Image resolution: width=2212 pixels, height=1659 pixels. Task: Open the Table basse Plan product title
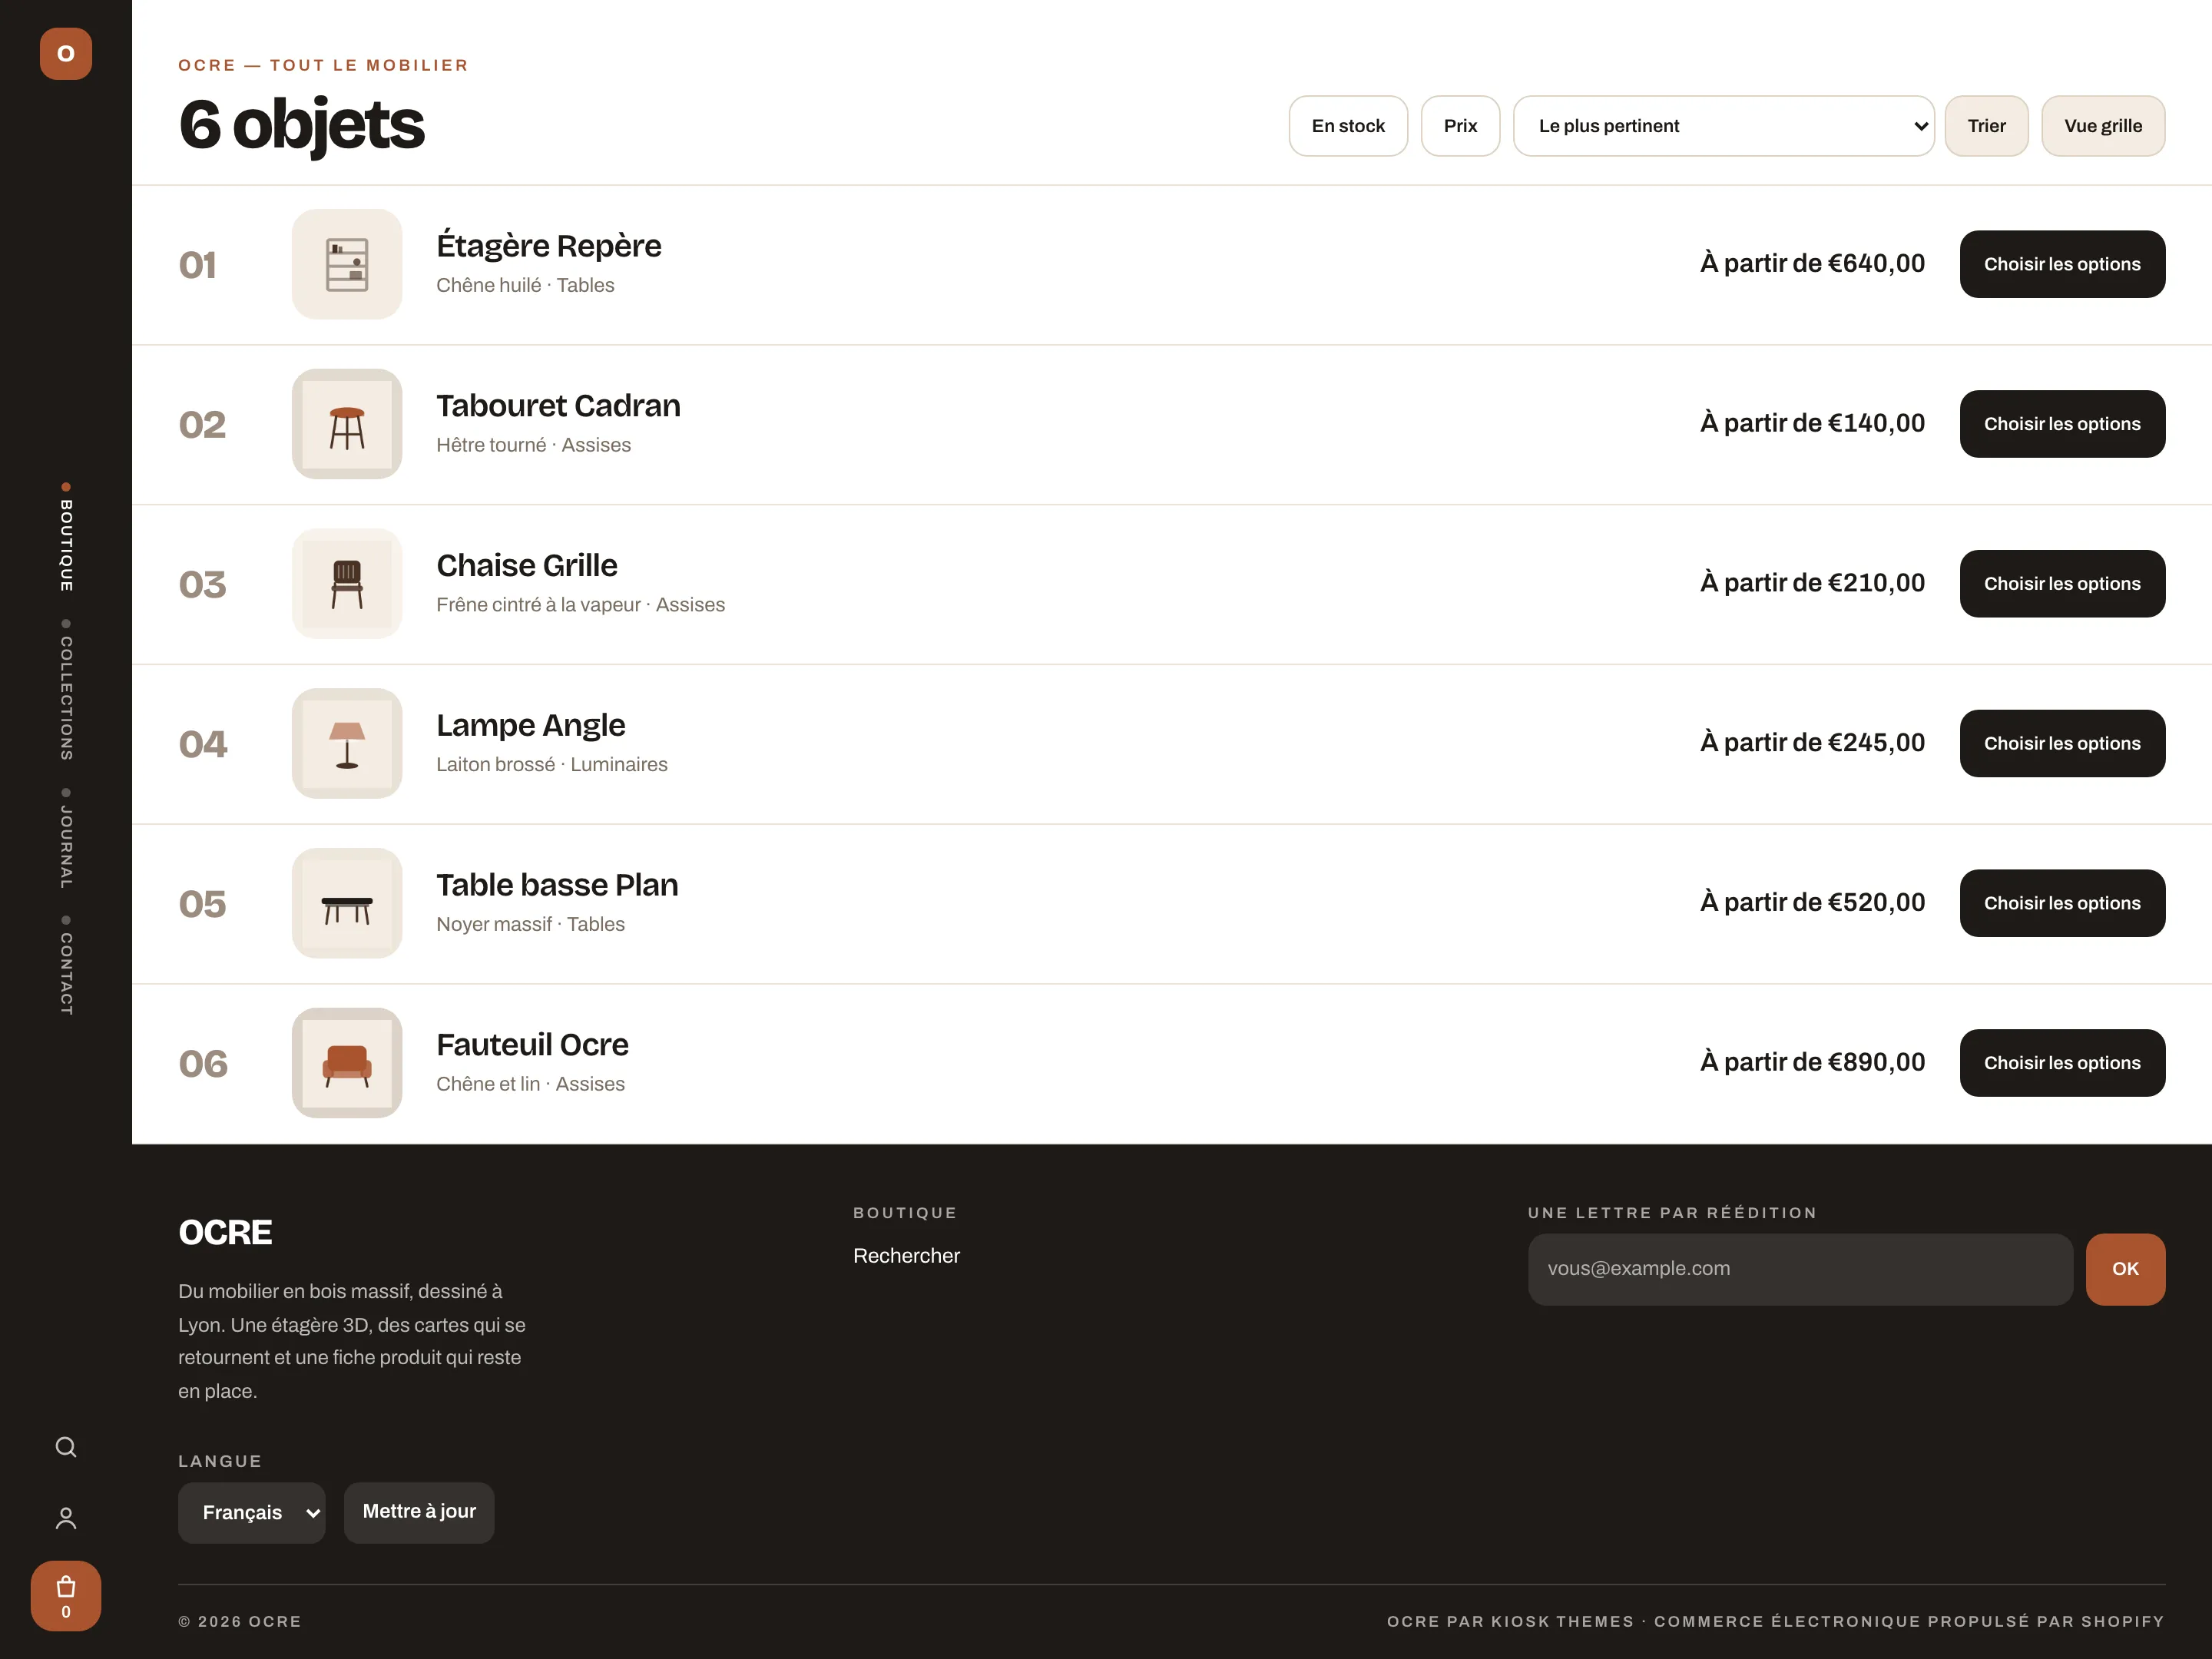coord(557,885)
